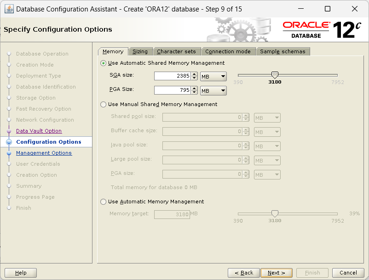Open the Sample schemas tab

pyautogui.click(x=283, y=51)
